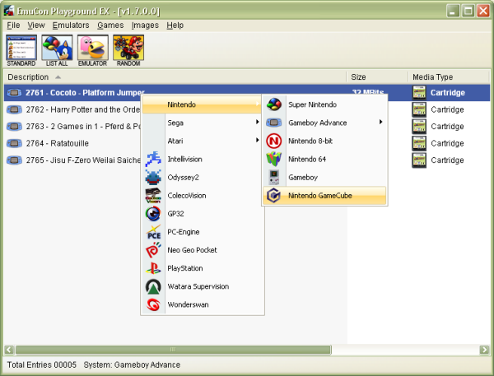Click the horizontal scrollbar left arrow
Screen dimensions: 494x376
(9, 350)
